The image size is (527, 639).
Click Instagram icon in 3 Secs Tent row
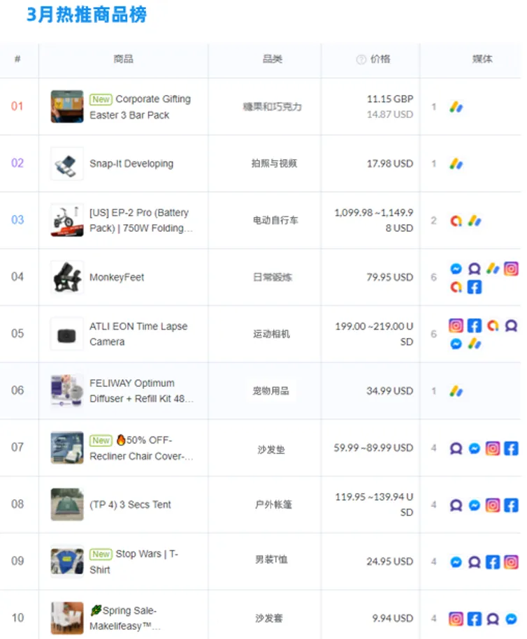[493, 506]
